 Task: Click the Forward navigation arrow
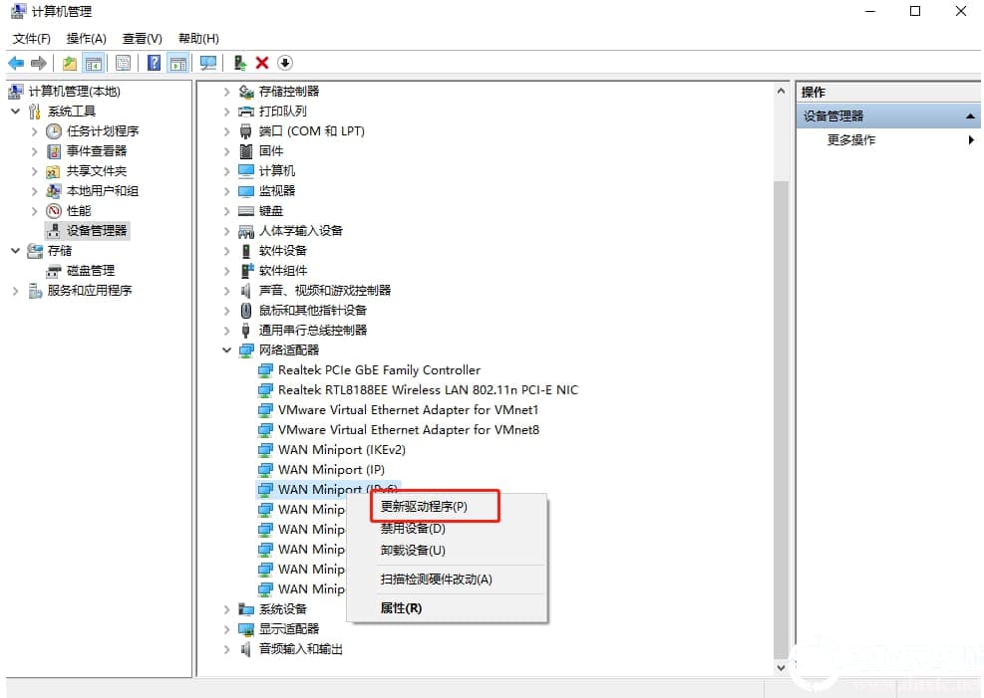coord(37,62)
